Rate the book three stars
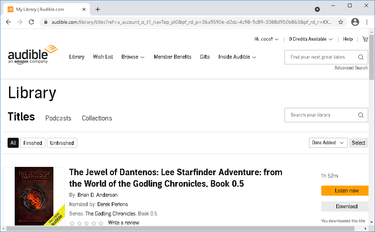 coord(87,223)
